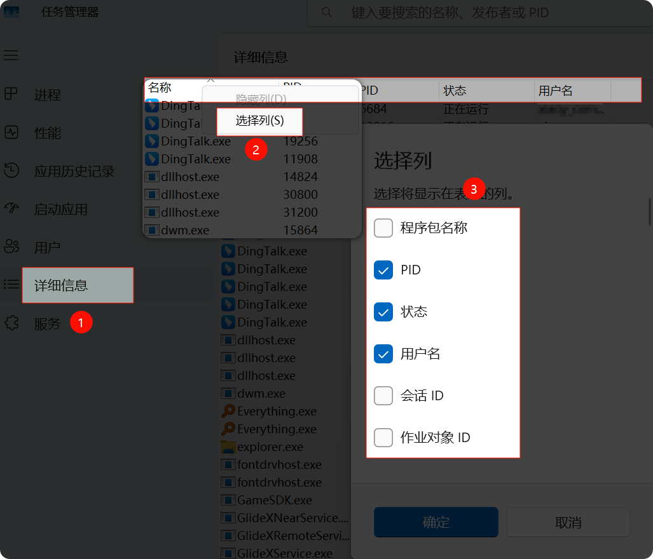Screen dimensions: 653x559
Task: Click the hamburger navigation menu icon
Action: (11, 55)
